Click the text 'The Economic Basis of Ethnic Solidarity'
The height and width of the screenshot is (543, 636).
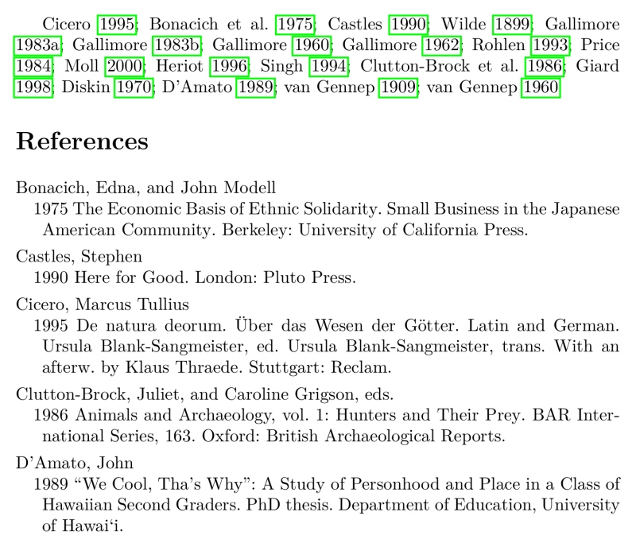(x=226, y=209)
